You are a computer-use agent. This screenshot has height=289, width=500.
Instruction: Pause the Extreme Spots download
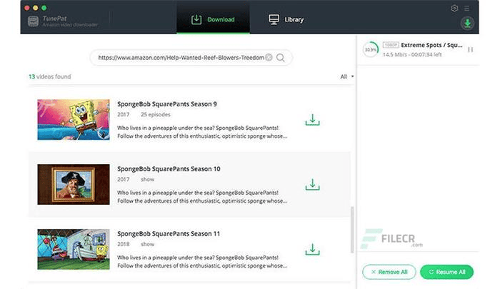470,49
